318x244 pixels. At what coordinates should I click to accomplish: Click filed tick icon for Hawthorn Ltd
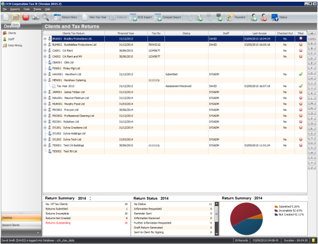(300, 74)
